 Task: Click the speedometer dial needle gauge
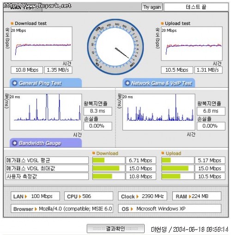pyautogui.click(x=115, y=47)
